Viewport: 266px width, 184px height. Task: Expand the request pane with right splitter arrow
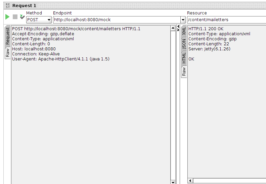click(x=178, y=30)
